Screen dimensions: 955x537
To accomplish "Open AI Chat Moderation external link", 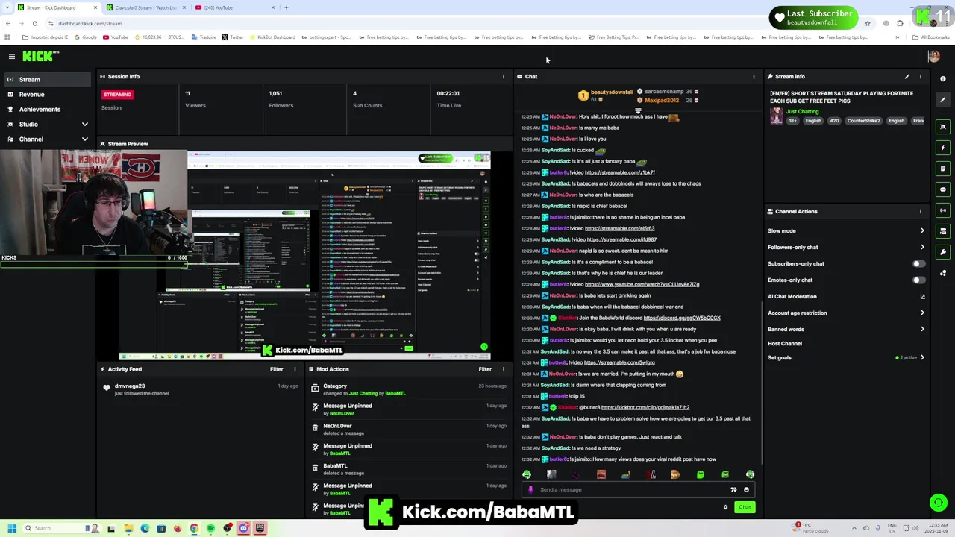I will (x=922, y=297).
